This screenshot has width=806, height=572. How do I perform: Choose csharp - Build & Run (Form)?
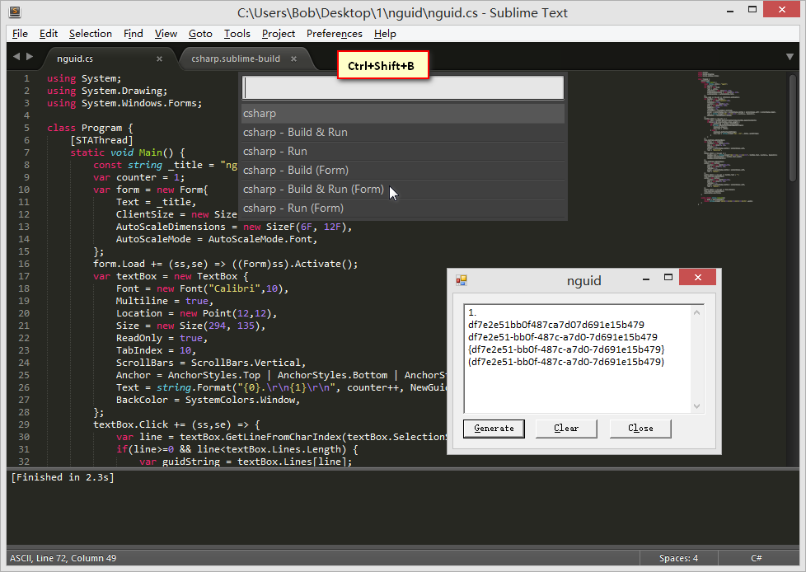(x=403, y=189)
